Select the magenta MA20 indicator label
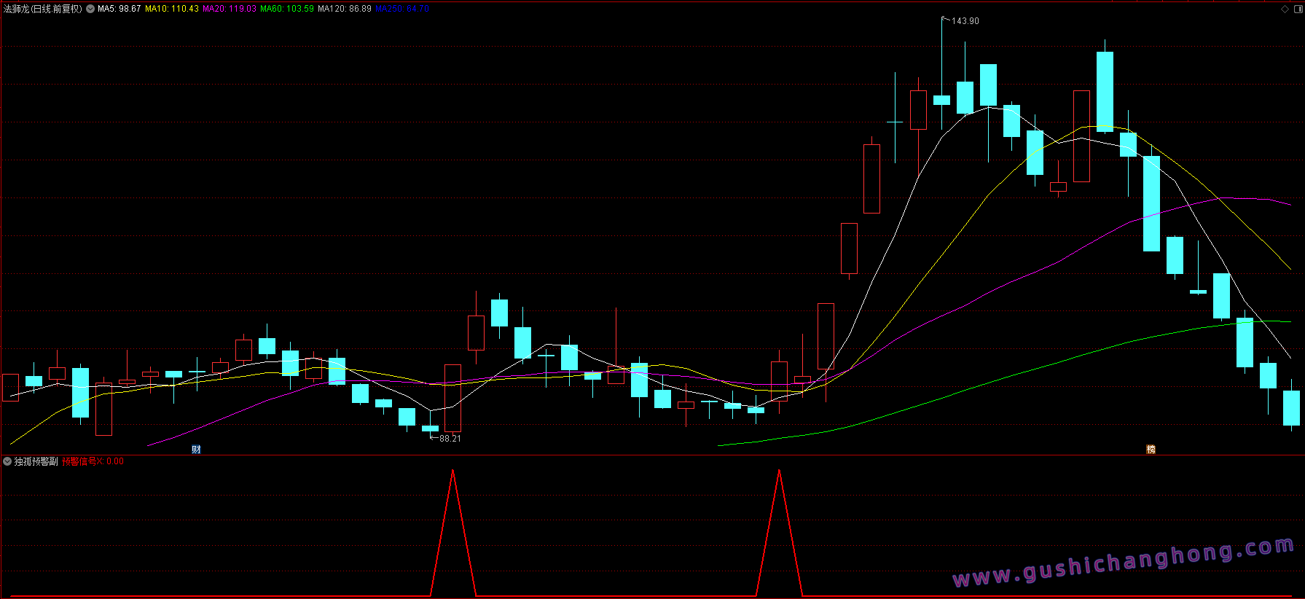This screenshot has height=599, width=1305. pos(230,9)
